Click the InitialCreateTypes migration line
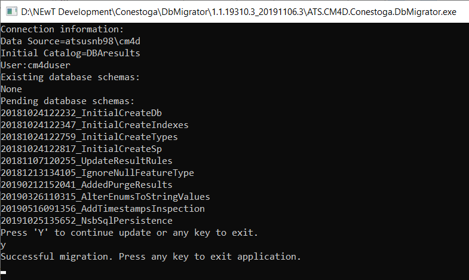469x280 pixels. tap(89, 137)
